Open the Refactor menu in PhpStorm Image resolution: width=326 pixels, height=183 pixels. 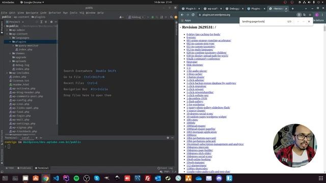tap(55, 13)
